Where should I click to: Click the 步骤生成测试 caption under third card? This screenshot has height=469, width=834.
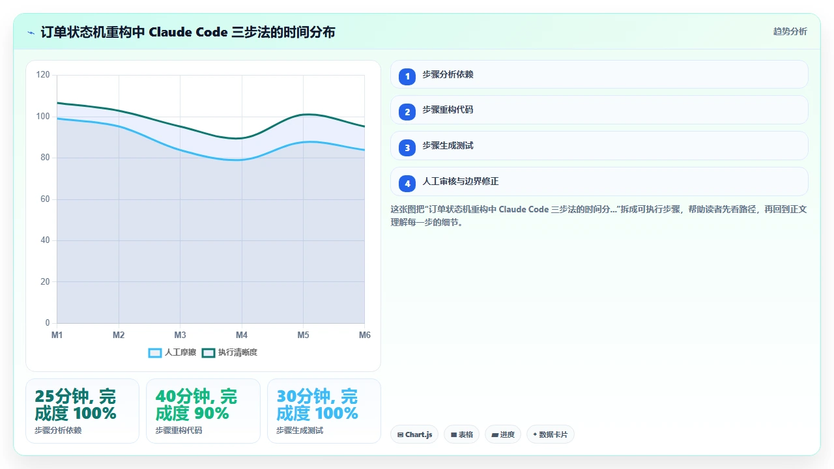click(300, 431)
